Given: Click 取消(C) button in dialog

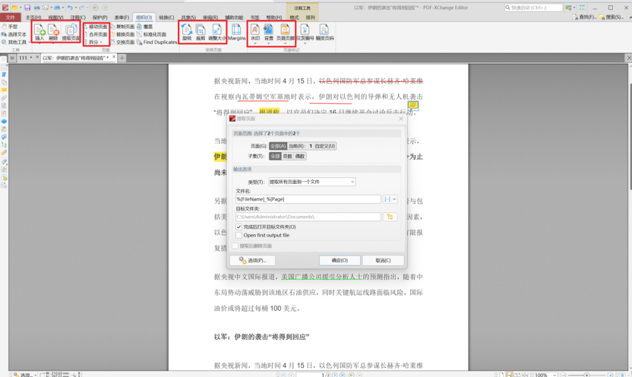Looking at the screenshot, I should click(383, 261).
